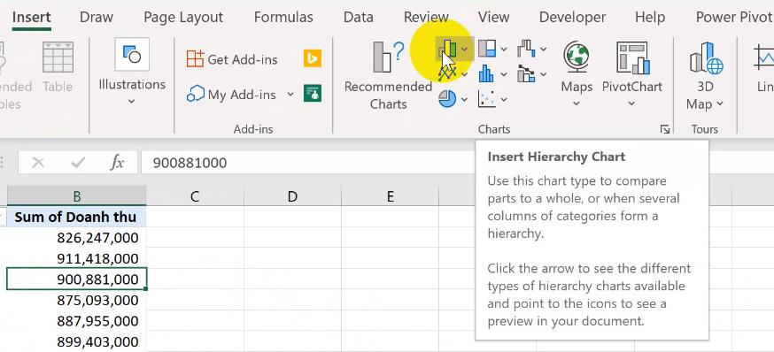Confirm entry with formula bar checkmark
This screenshot has height=352, width=774.
[x=78, y=163]
